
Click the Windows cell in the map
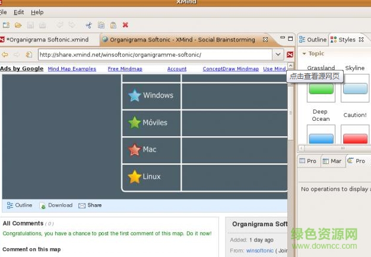click(x=151, y=95)
